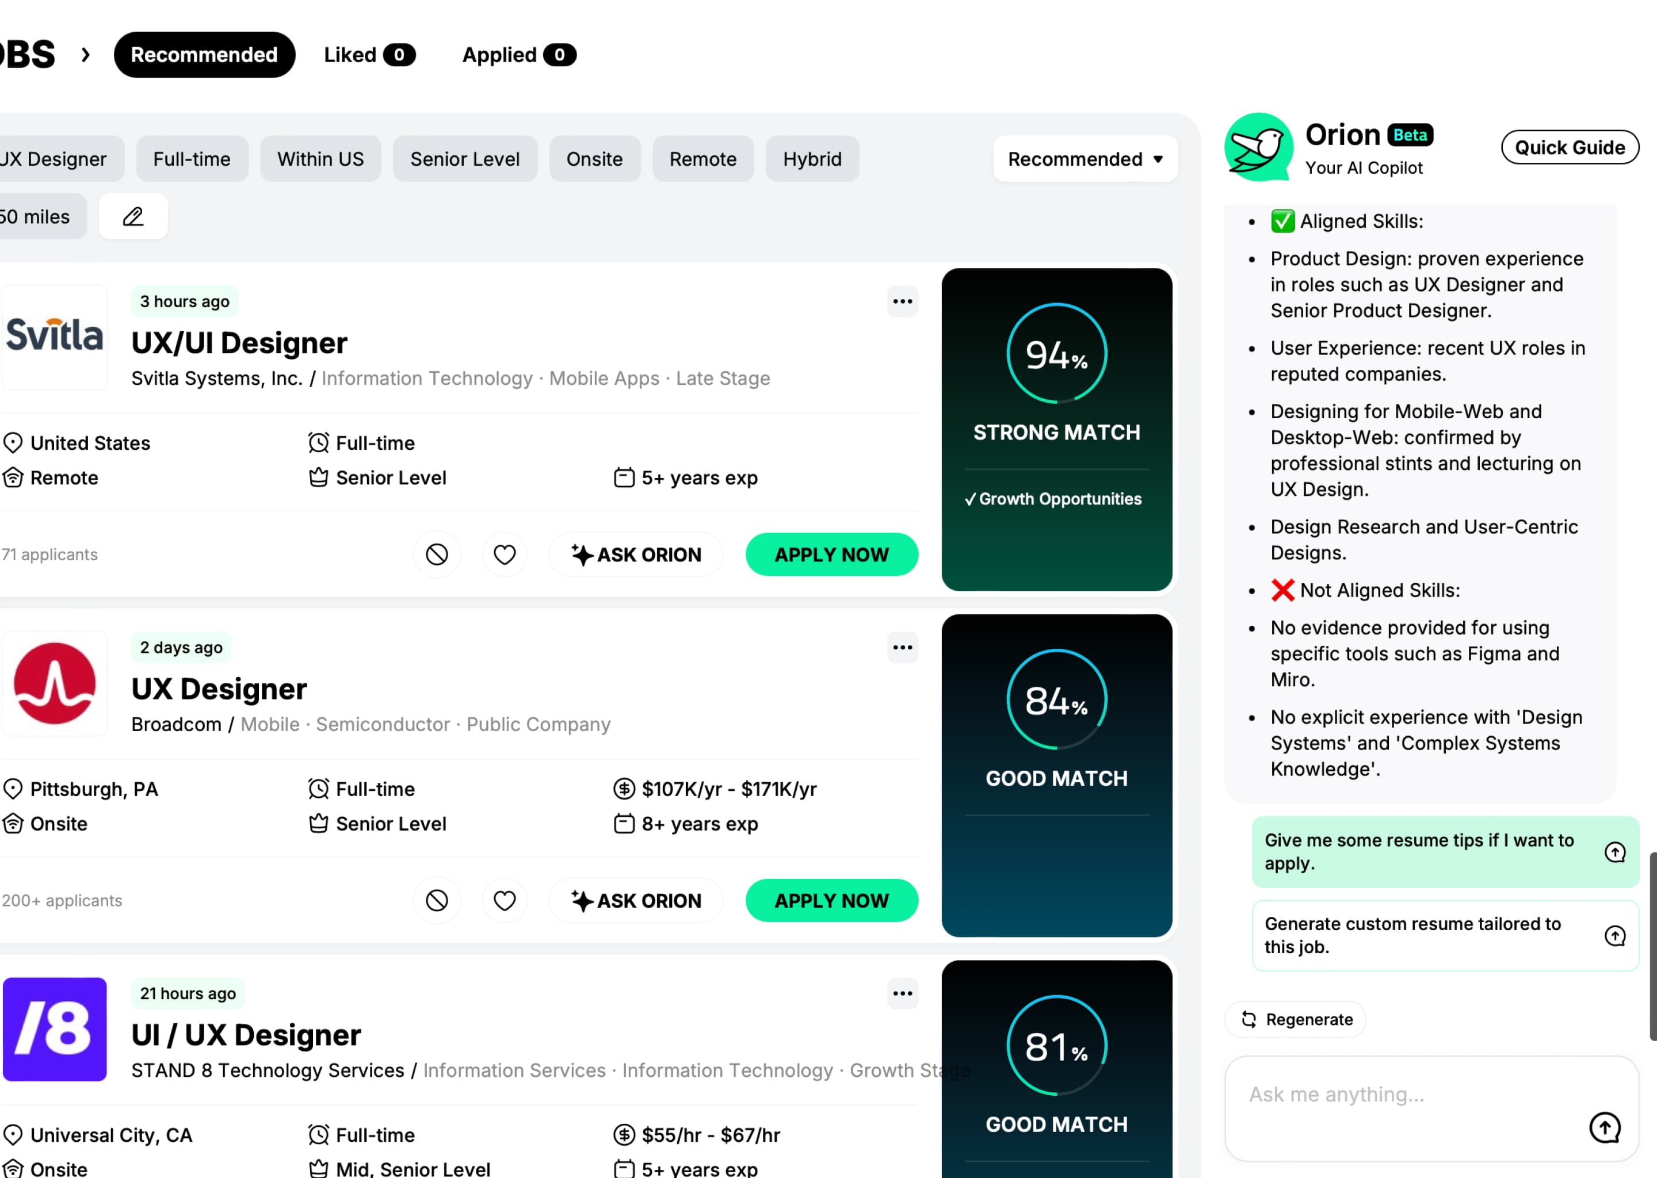Click the 84% Good Match score ring
This screenshot has width=1657, height=1178.
tap(1057, 699)
